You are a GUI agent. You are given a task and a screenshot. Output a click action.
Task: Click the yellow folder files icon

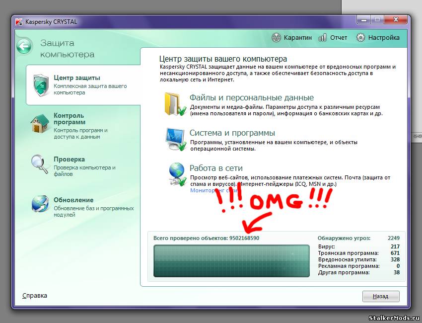tap(175, 104)
